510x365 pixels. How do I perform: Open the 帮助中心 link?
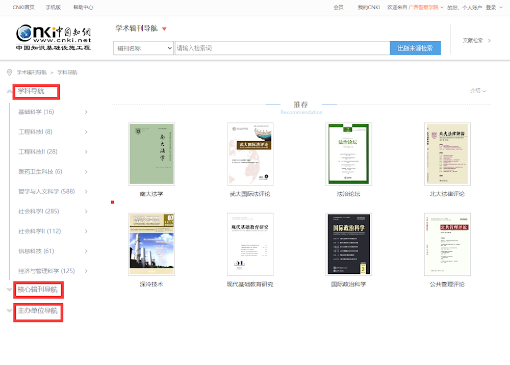[x=83, y=8]
